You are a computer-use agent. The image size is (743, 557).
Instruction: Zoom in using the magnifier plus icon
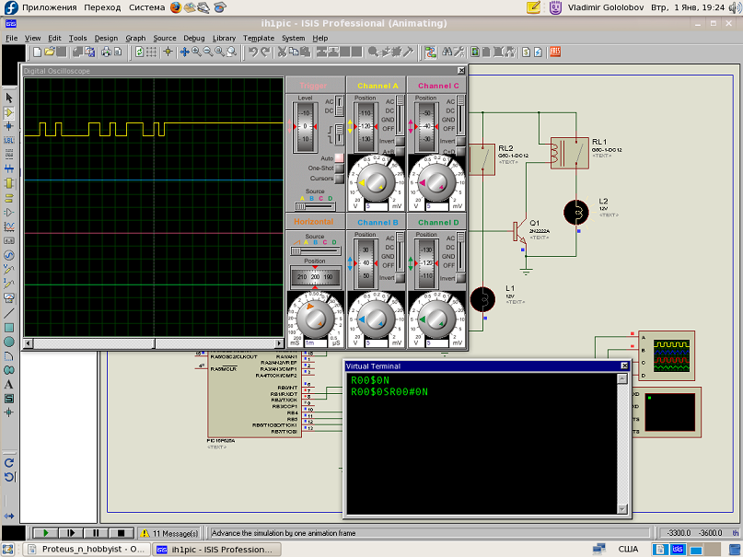pyautogui.click(x=196, y=52)
